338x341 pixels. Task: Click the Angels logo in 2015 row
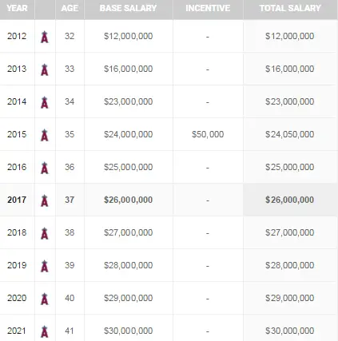45,135
